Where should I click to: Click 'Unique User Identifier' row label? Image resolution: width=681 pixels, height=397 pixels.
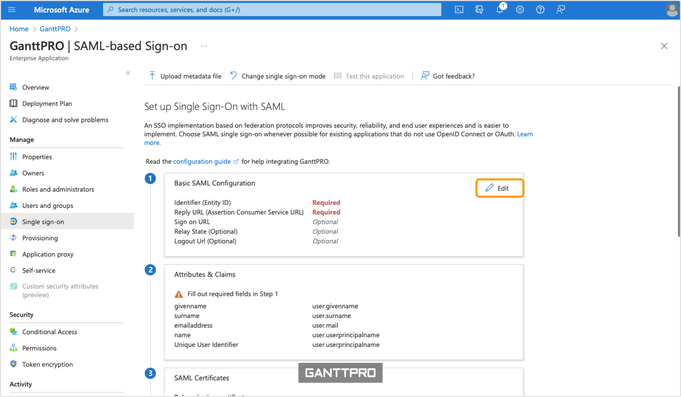pyautogui.click(x=206, y=345)
